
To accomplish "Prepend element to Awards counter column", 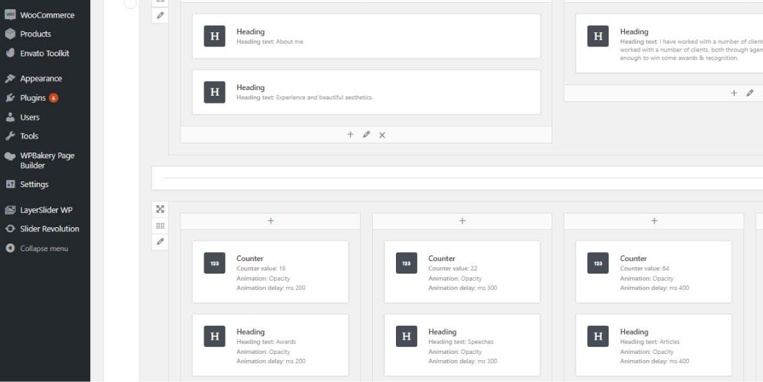I will pos(271,221).
